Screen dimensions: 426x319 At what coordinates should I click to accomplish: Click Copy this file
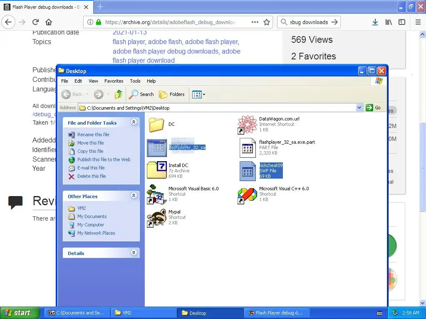point(90,151)
